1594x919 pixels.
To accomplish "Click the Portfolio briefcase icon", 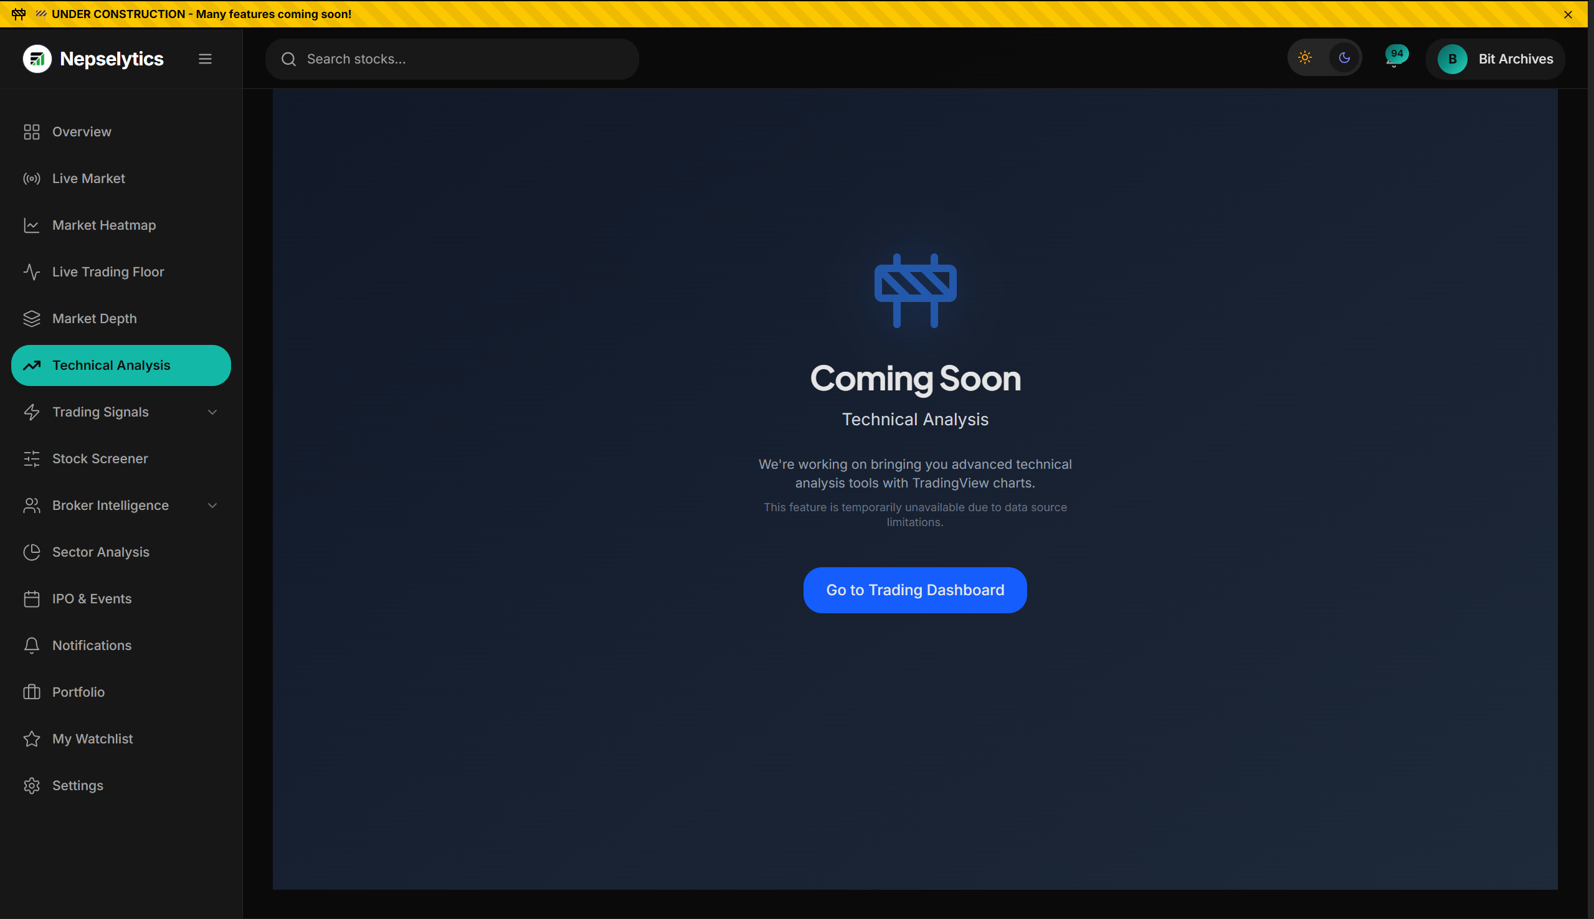I will [32, 692].
